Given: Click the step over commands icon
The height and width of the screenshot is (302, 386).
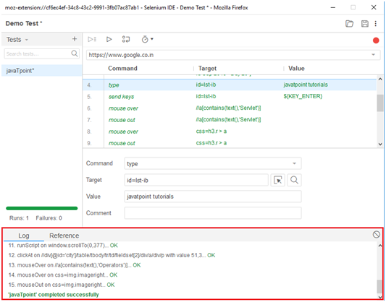Looking at the screenshot, I should [126, 39].
